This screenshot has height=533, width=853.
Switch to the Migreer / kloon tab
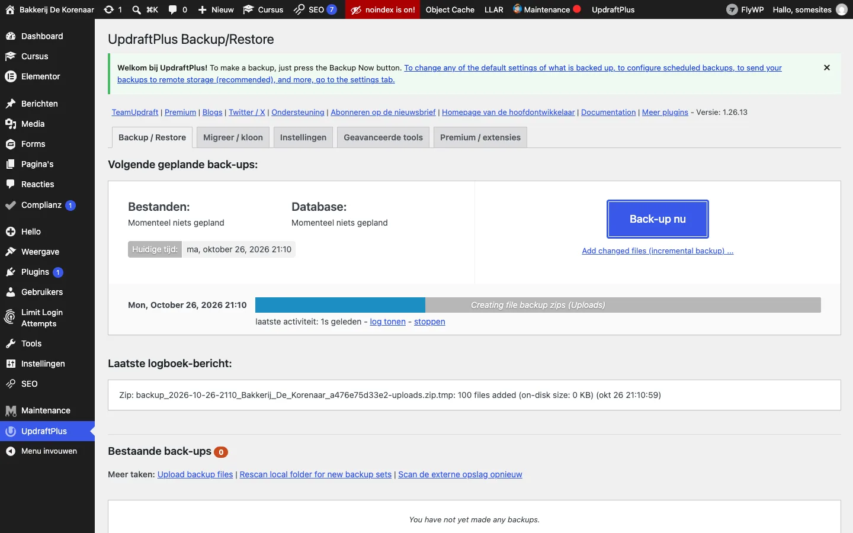click(233, 137)
